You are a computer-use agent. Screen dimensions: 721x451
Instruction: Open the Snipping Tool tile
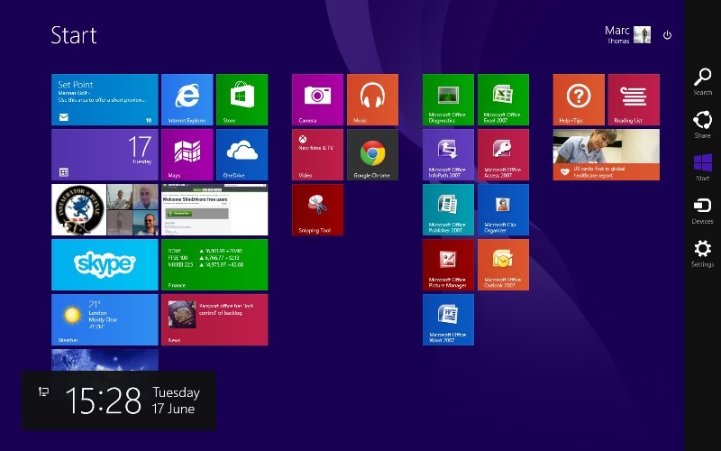pyautogui.click(x=318, y=210)
